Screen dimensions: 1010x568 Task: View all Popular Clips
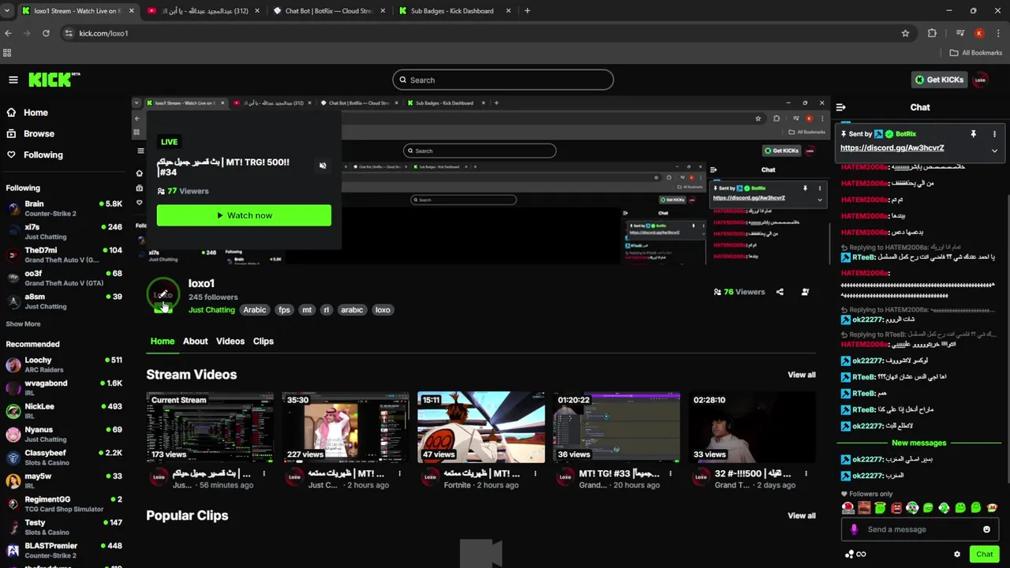tap(801, 516)
